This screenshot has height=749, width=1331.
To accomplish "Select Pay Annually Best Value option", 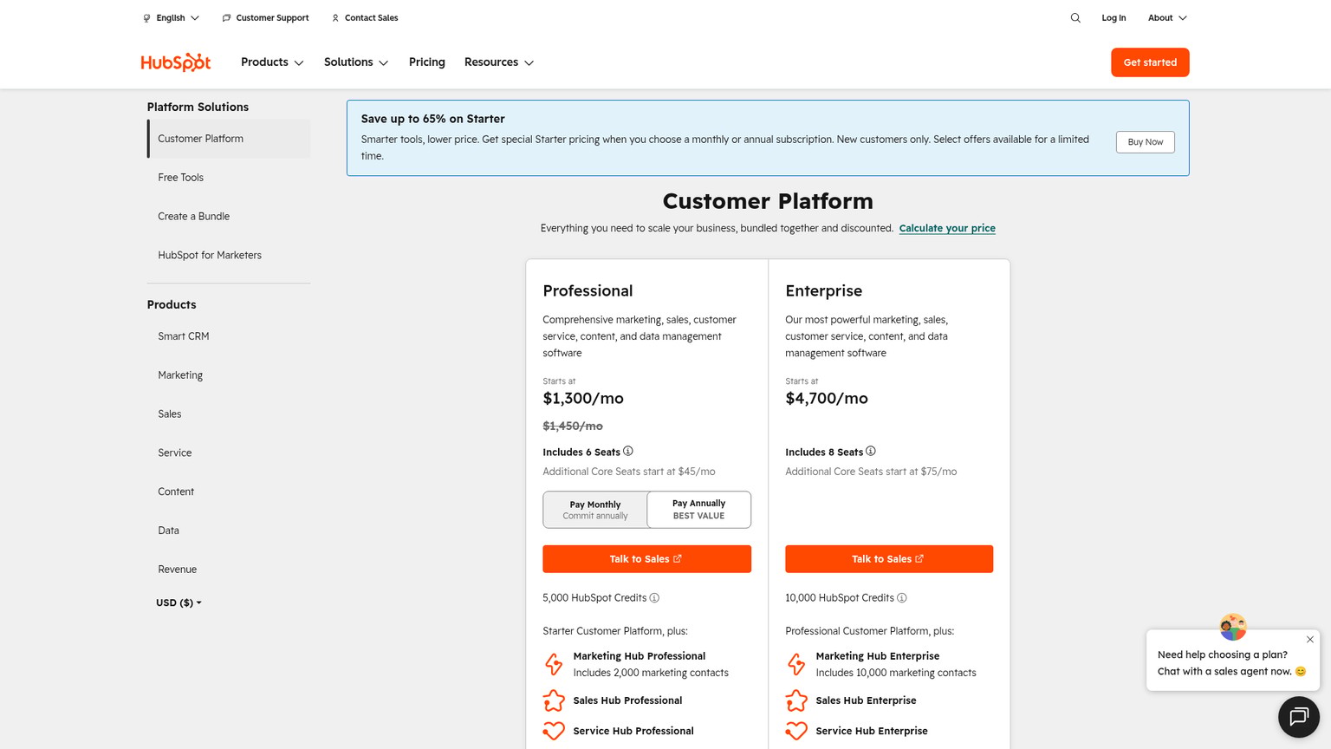I will pos(699,510).
